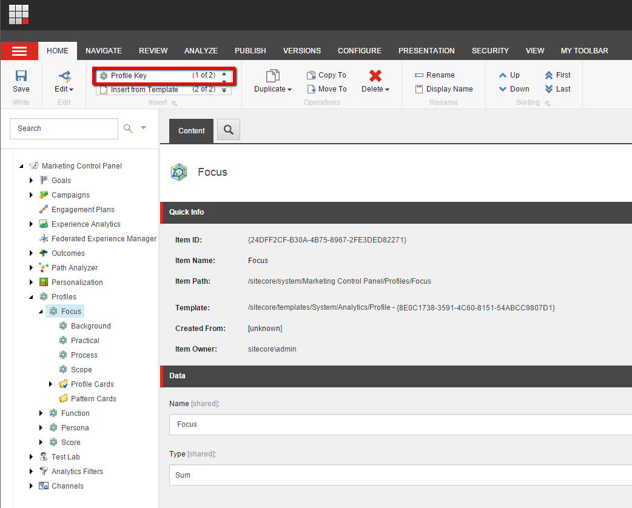632x508 pixels.
Task: Select the Score profile item
Action: click(x=71, y=442)
